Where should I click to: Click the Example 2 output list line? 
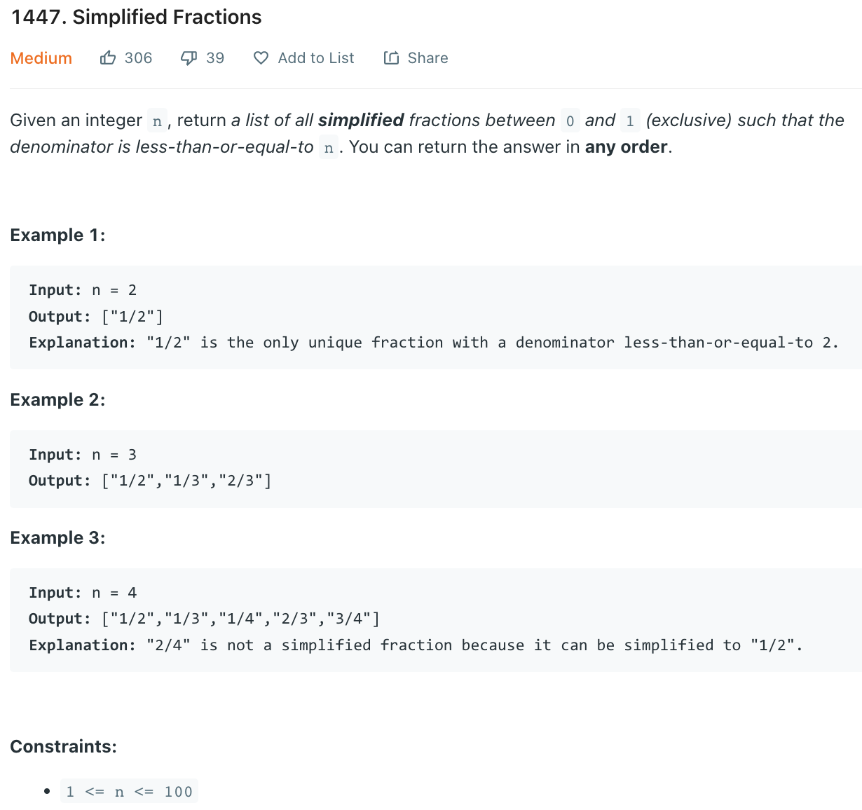click(x=150, y=481)
